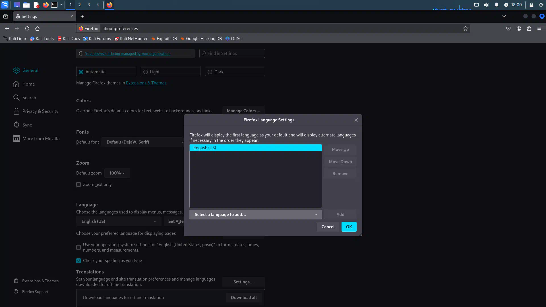
Task: Open the file manager taskbar icon
Action: [x=26, y=5]
